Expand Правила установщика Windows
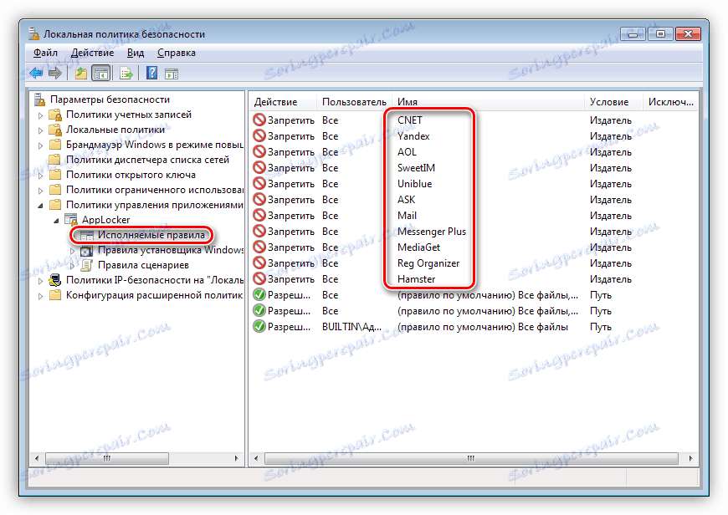Viewport: 728px width, 515px height. coord(71,251)
